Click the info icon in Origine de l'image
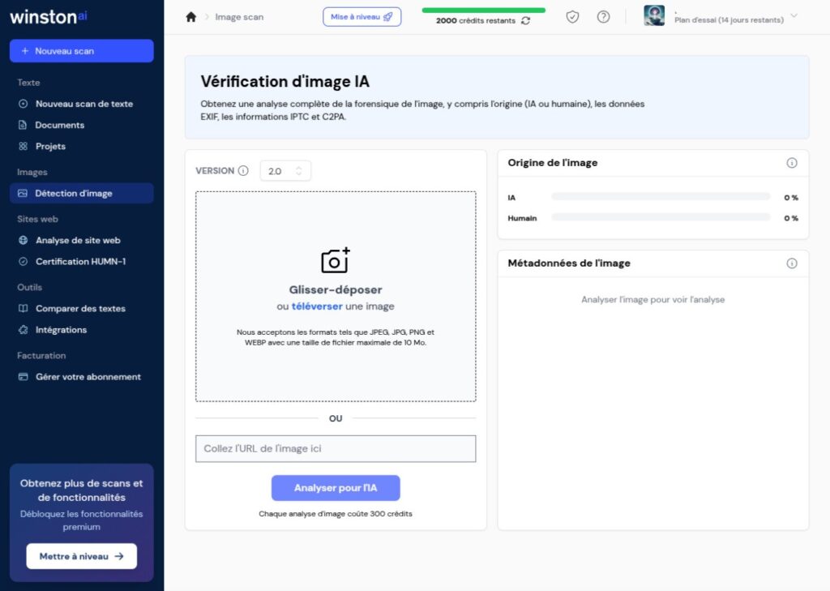This screenshot has height=591, width=830. point(792,163)
